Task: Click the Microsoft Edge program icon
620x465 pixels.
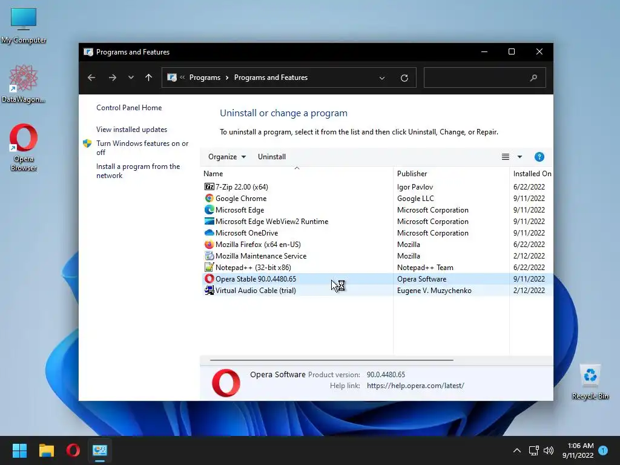Action: click(209, 209)
